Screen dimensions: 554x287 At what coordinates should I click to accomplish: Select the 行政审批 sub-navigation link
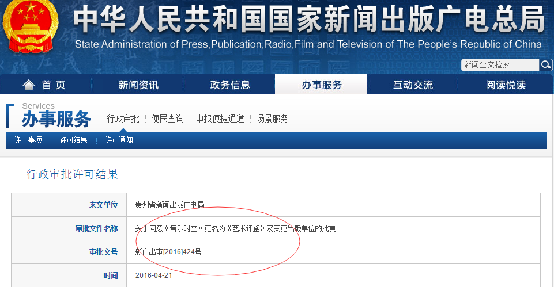click(123, 118)
